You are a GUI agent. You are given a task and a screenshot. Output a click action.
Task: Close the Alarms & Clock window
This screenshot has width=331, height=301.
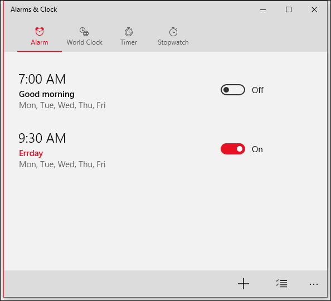tap(314, 9)
